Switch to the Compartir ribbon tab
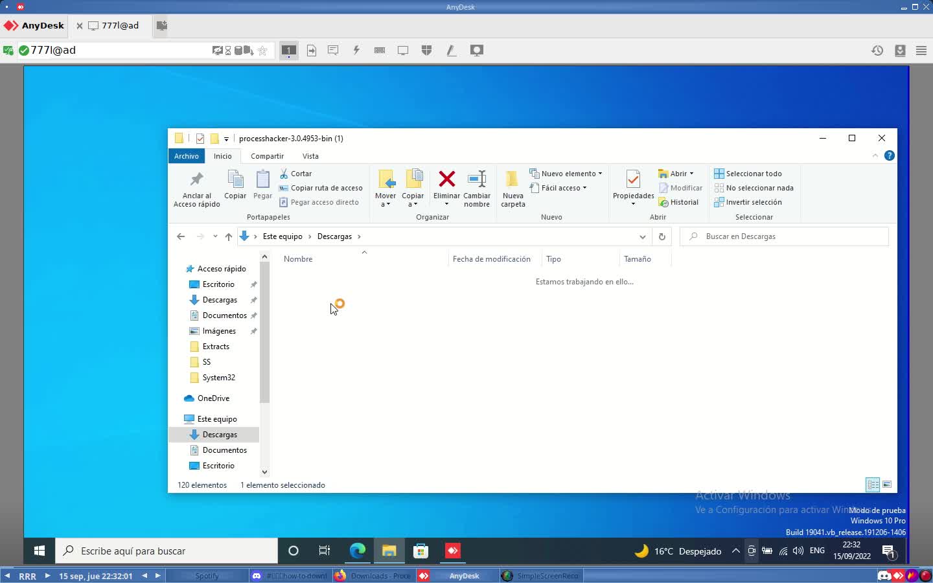Screen dimensions: 933x583 [267, 156]
